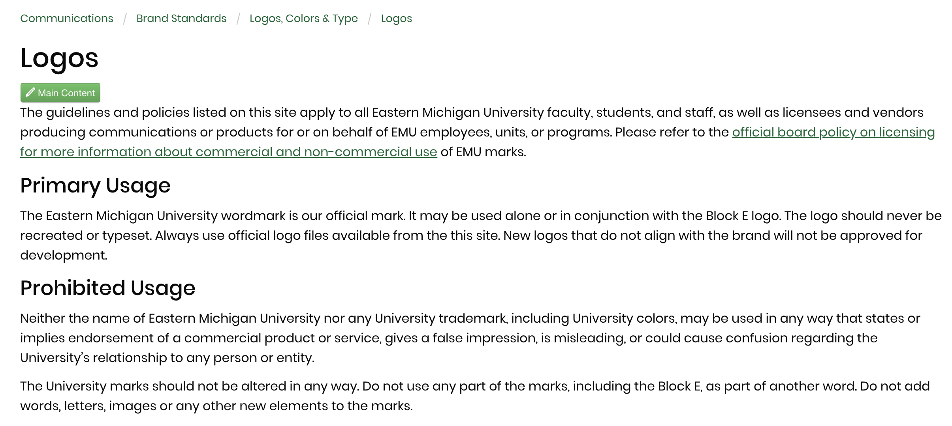The image size is (952, 426).
Task: Click the text 'of EMU marks.'
Action: (x=484, y=152)
